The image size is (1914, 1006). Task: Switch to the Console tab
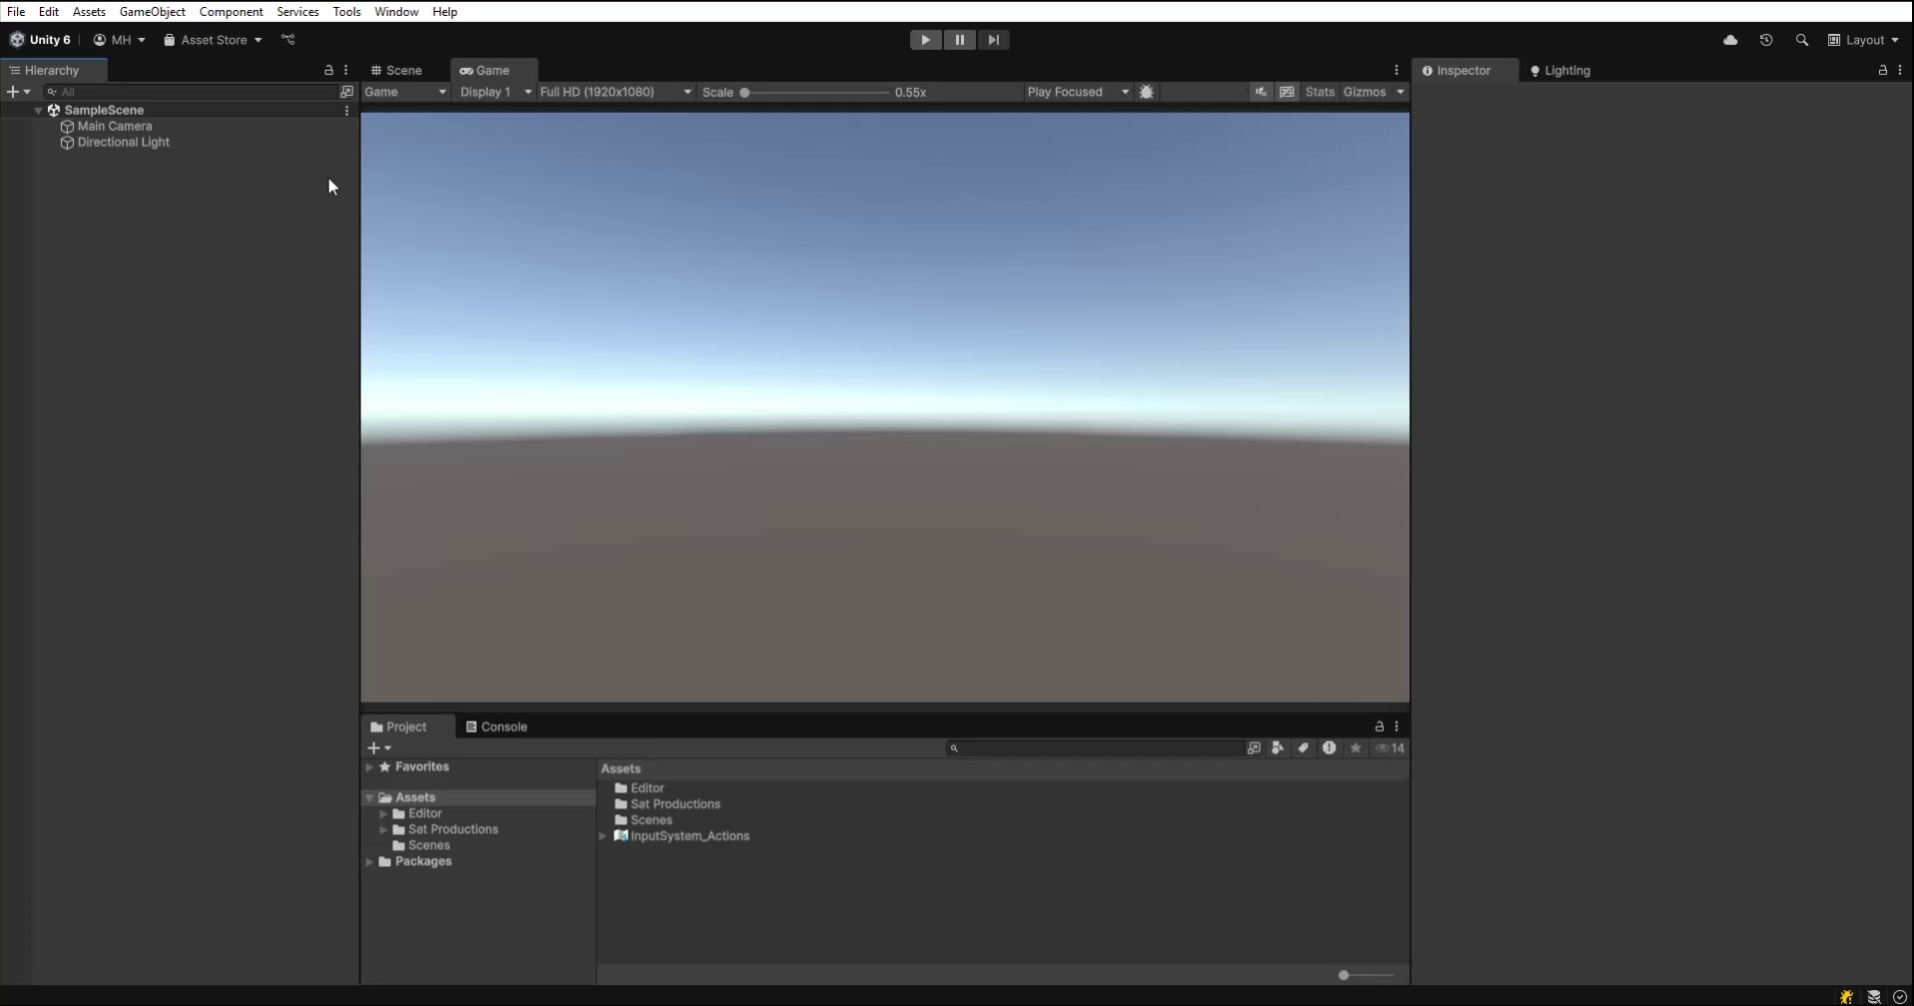click(x=497, y=727)
